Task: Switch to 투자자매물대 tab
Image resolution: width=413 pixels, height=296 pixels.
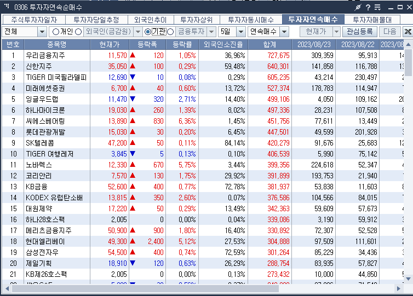Action: click(x=372, y=20)
